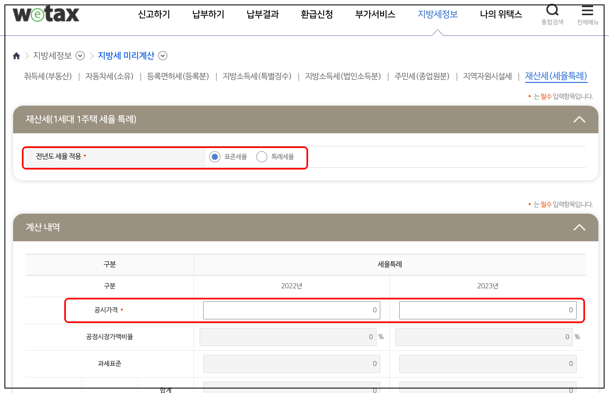Open the 환급신청 menu
The image size is (609, 393).
click(317, 14)
